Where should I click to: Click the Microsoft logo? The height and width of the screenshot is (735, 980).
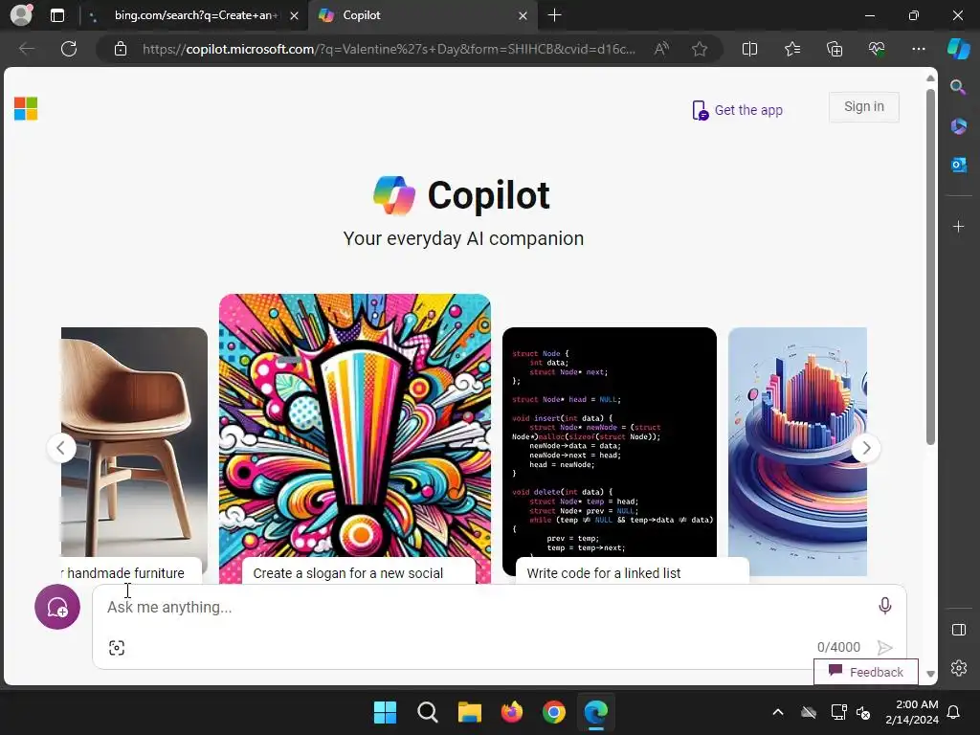pyautogui.click(x=26, y=109)
